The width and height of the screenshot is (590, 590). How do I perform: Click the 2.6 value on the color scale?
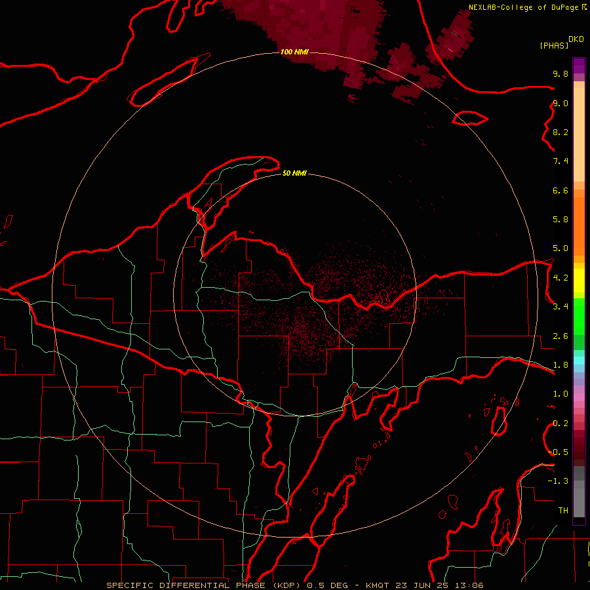[560, 336]
